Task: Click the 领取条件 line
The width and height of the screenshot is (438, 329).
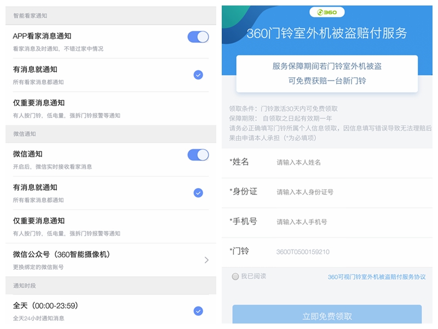Action: click(283, 109)
